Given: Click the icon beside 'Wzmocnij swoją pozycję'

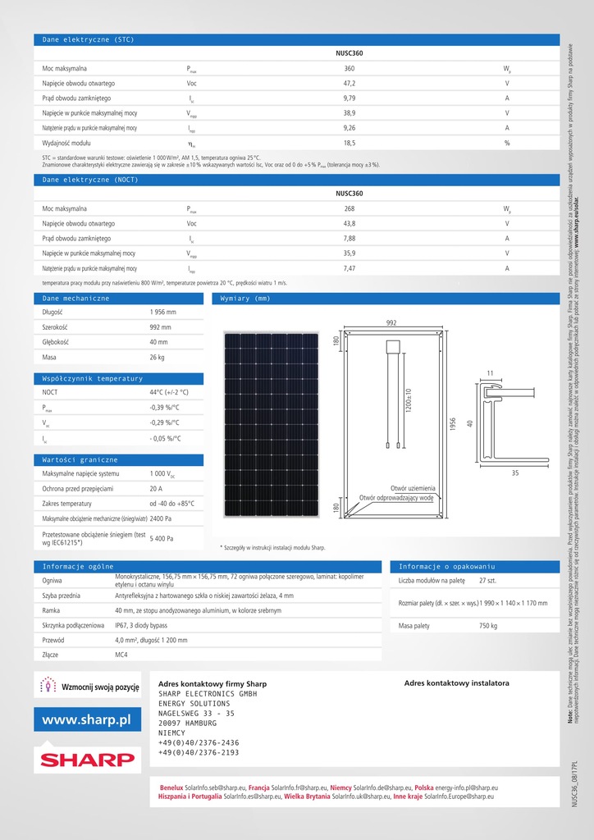Looking at the screenshot, I should (x=48, y=685).
